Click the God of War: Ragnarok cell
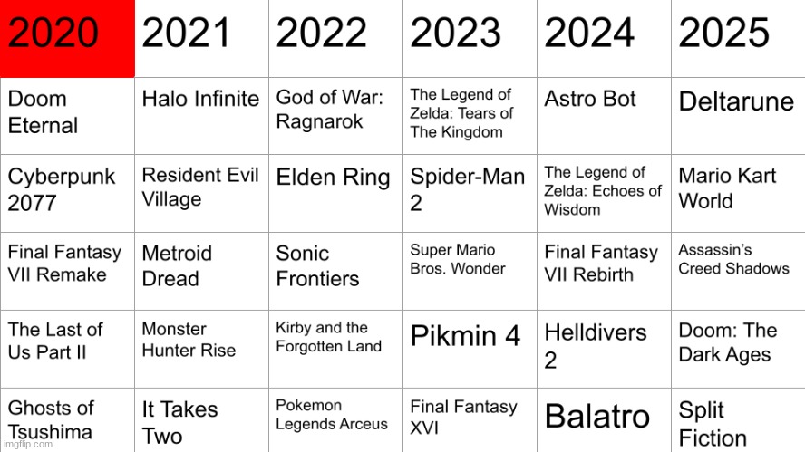The image size is (805, 452). [x=335, y=115]
